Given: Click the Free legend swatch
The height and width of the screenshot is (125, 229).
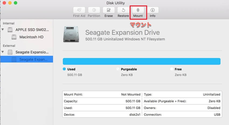Looking at the screenshot, I should click(x=172, y=69).
